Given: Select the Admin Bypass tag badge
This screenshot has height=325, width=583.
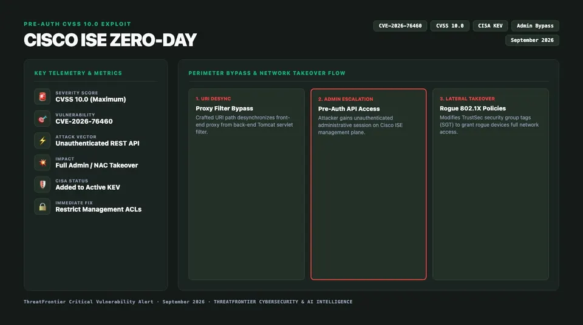Looking at the screenshot, I should [x=535, y=25].
